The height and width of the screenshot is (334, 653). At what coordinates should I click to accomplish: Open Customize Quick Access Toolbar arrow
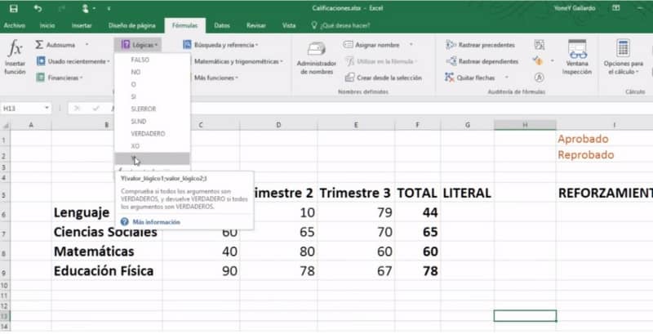pyautogui.click(x=109, y=8)
